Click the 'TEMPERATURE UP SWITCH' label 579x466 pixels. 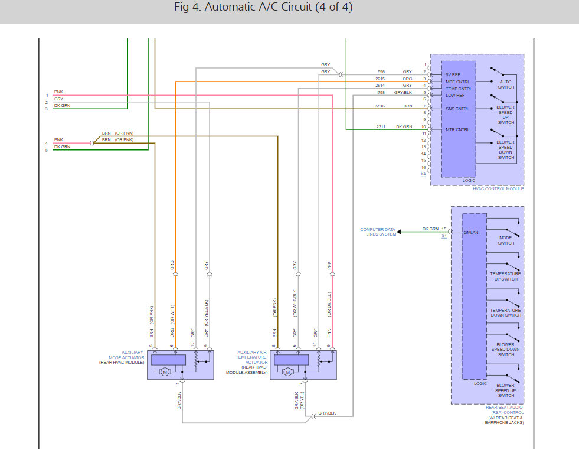(505, 276)
